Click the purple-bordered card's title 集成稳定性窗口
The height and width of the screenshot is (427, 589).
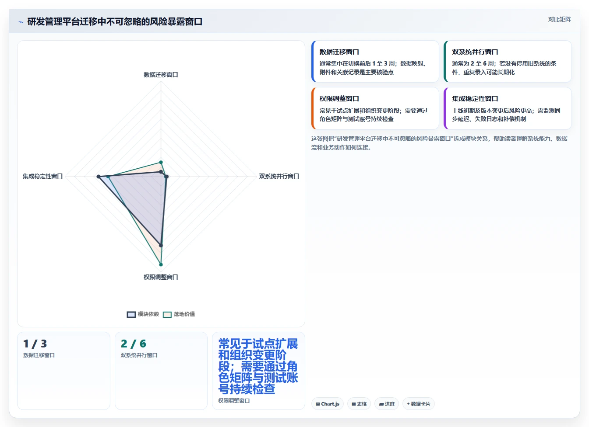point(475,99)
